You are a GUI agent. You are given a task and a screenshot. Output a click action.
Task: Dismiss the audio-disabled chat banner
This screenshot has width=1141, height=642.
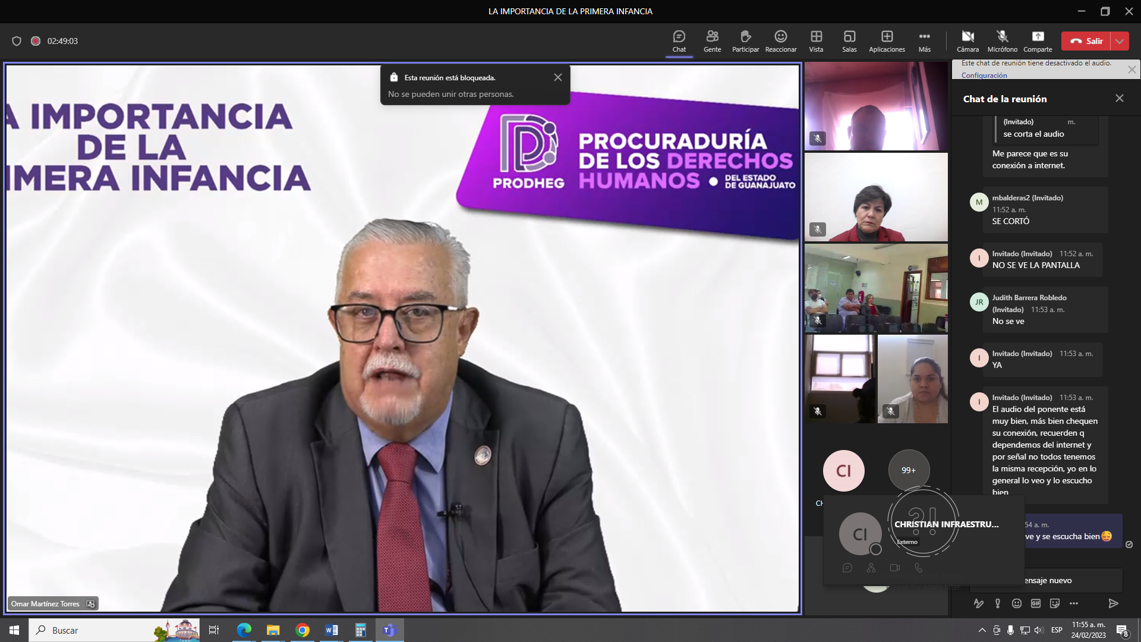[1131, 70]
